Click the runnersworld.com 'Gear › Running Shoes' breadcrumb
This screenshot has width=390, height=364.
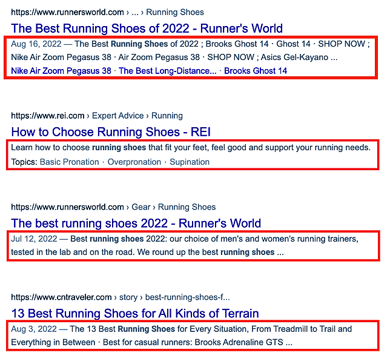point(174,207)
